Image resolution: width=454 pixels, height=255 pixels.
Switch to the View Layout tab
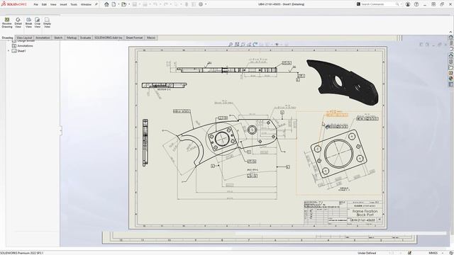tap(24, 38)
